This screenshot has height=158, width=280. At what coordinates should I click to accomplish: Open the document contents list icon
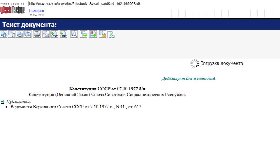click(x=12, y=34)
